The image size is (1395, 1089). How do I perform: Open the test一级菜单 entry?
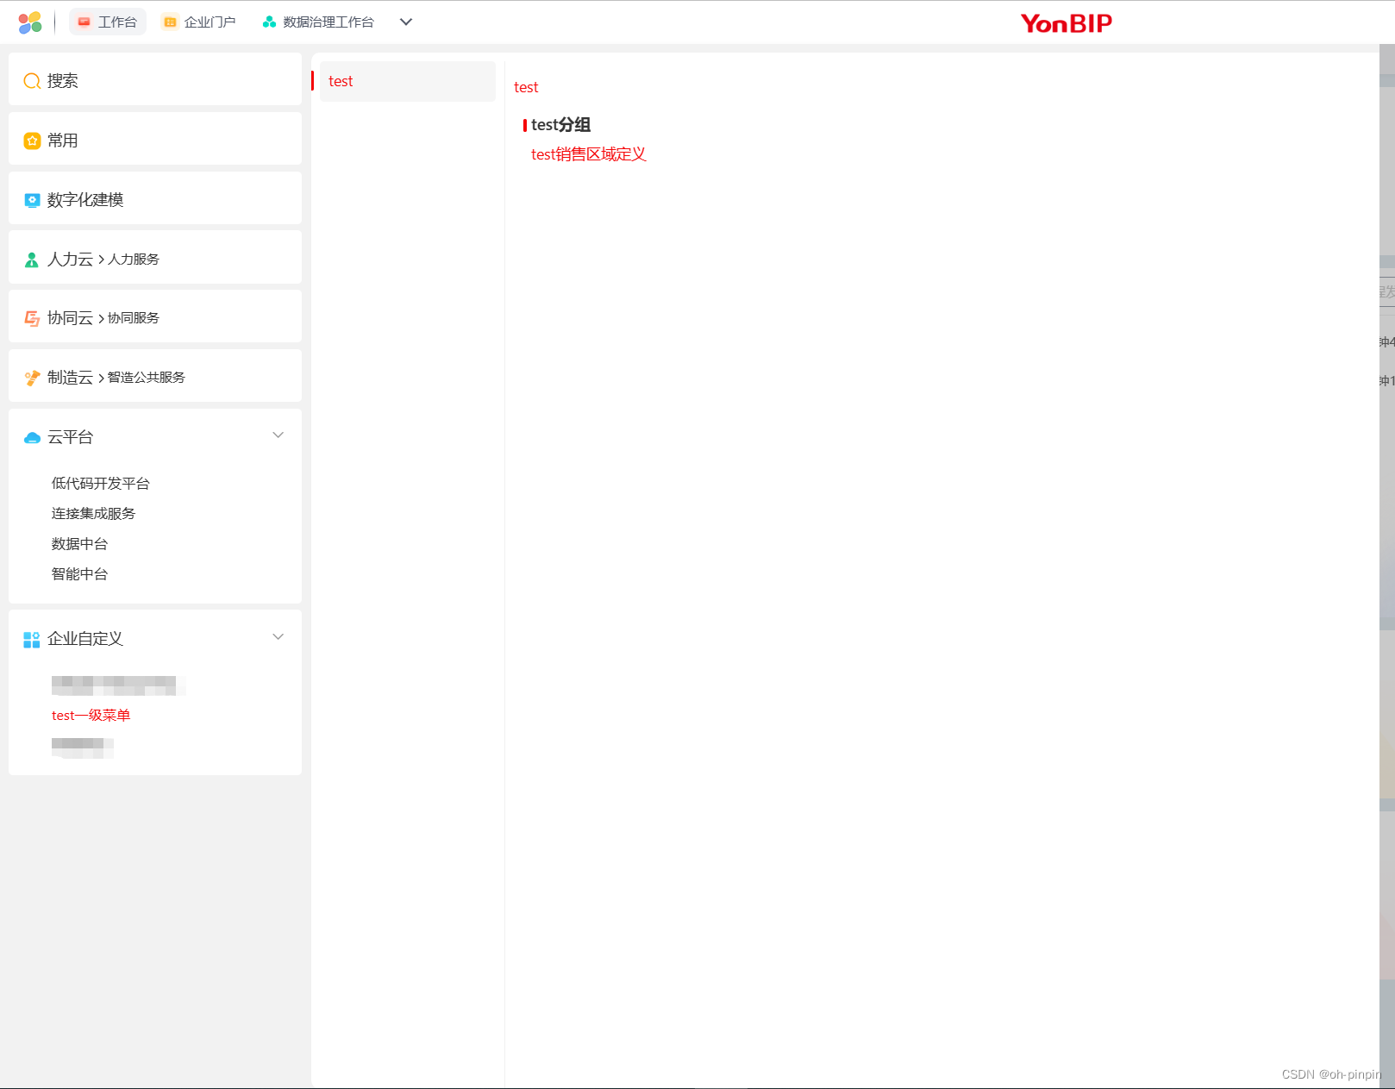point(91,715)
